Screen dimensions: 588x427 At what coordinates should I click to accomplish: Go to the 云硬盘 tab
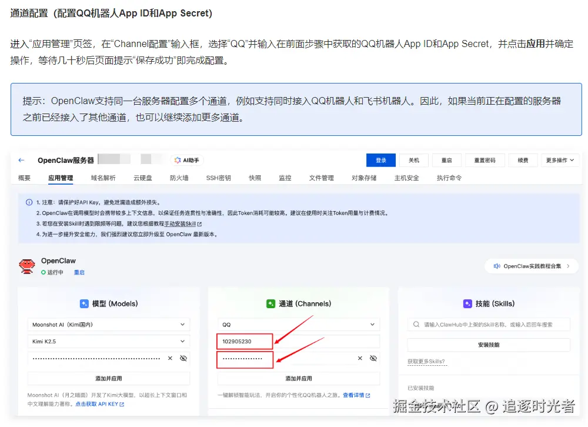pyautogui.click(x=143, y=178)
